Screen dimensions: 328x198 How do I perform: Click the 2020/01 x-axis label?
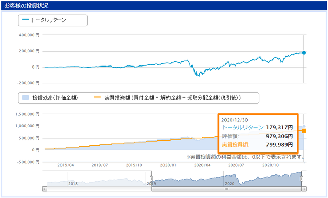pos(168,165)
